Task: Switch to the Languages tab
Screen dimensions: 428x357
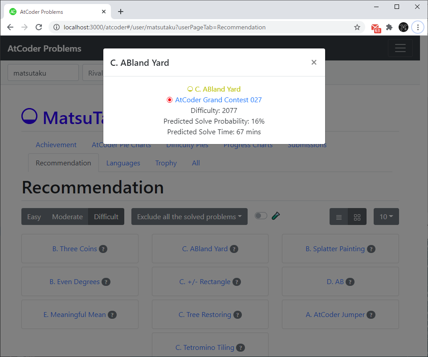Action: click(x=123, y=163)
